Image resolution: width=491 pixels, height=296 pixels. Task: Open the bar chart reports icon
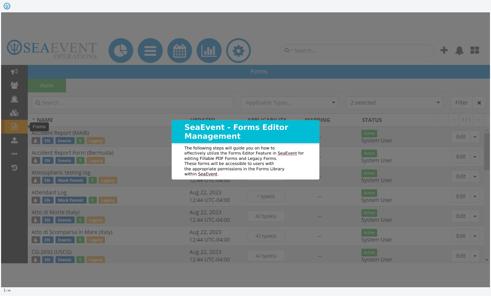pos(209,50)
